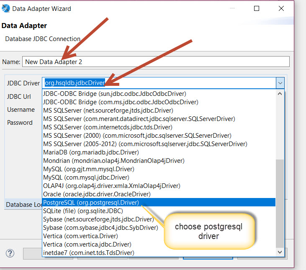
Task: Click the JDBC Driver combo text field
Action: pyautogui.click(x=158, y=83)
